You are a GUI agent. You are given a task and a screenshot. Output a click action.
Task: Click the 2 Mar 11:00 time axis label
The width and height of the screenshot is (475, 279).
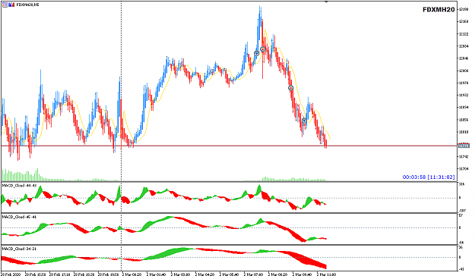[x=327, y=274]
